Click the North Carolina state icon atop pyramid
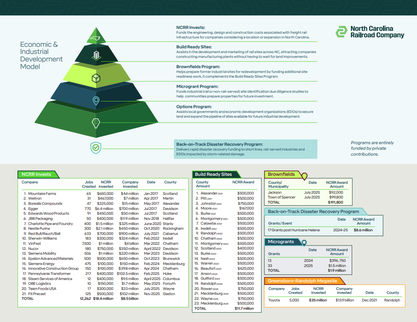 [95, 38]
